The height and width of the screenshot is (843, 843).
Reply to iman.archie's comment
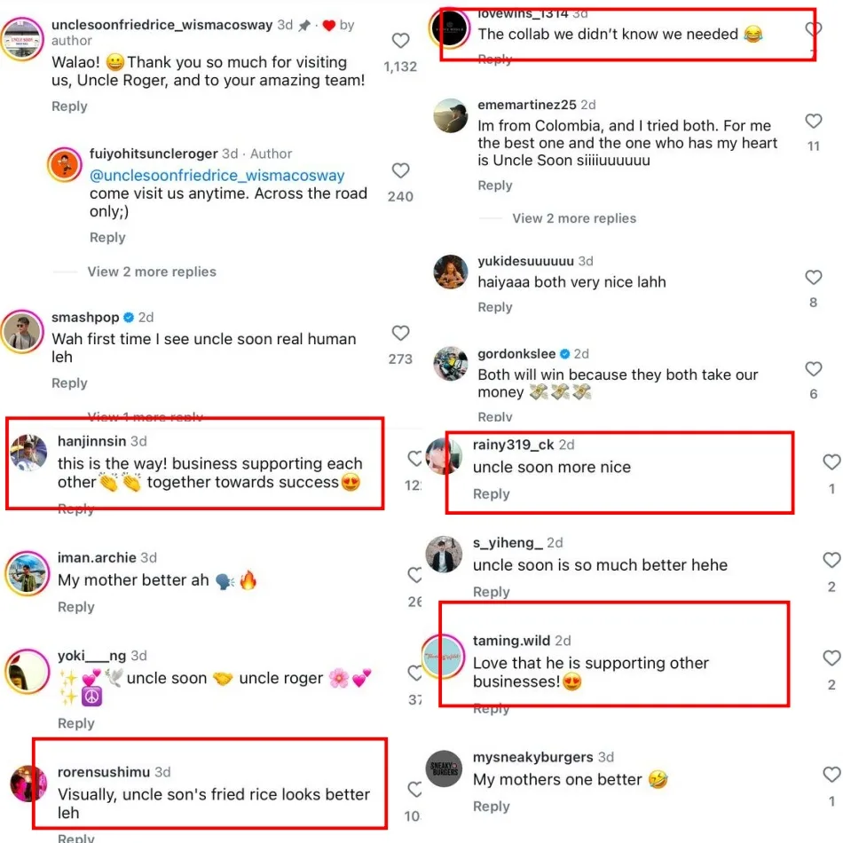pyautogui.click(x=76, y=607)
